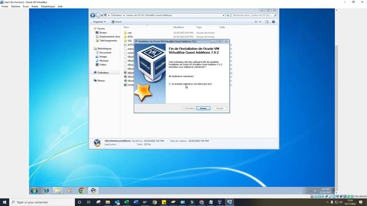Show hidden host tray icons chevron
367x206 pixels.
(x=327, y=202)
